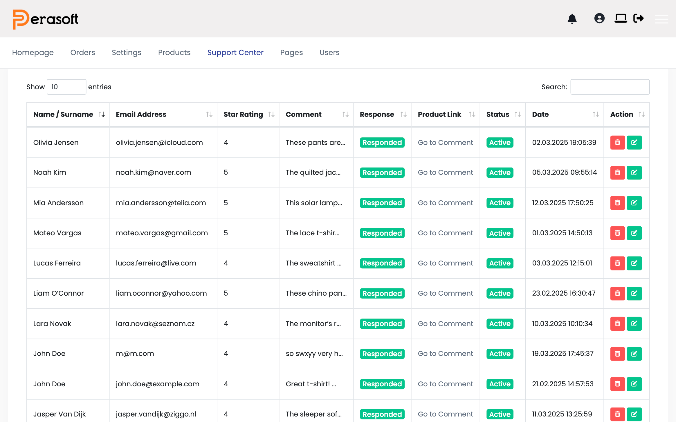Delete Noah Kim's comment
The image size is (676, 422).
click(x=617, y=173)
